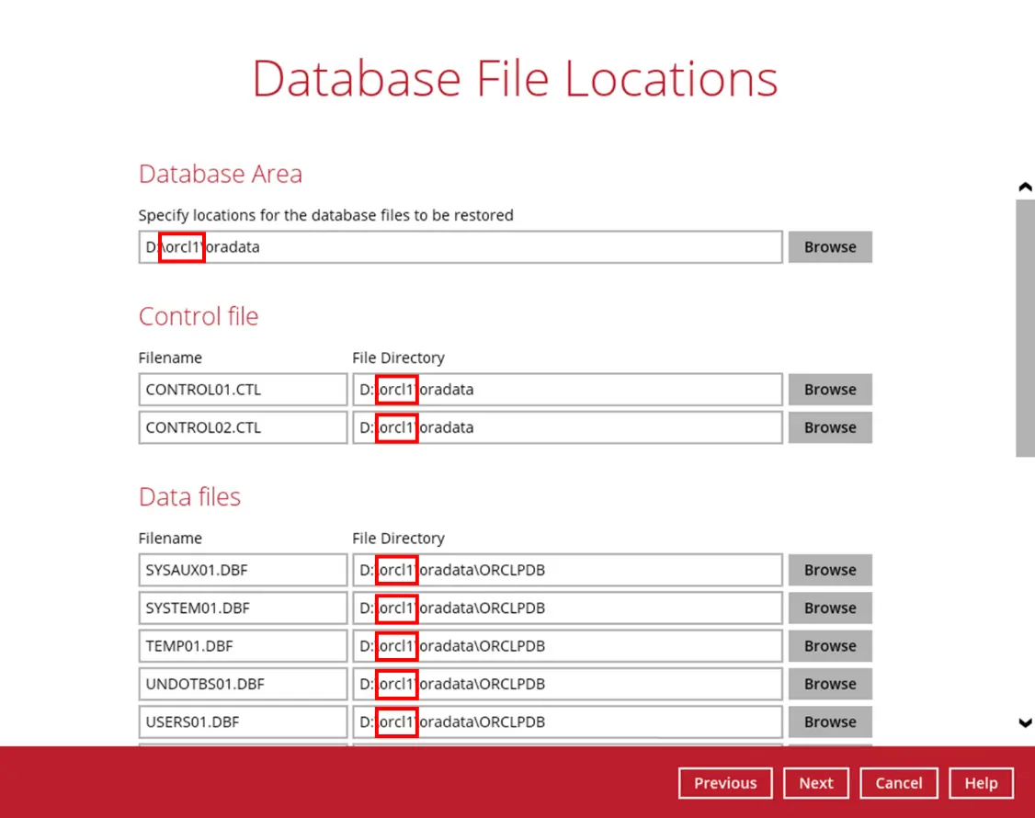
Task: Browse directory for SYSAUX01.DBF
Action: pos(828,570)
